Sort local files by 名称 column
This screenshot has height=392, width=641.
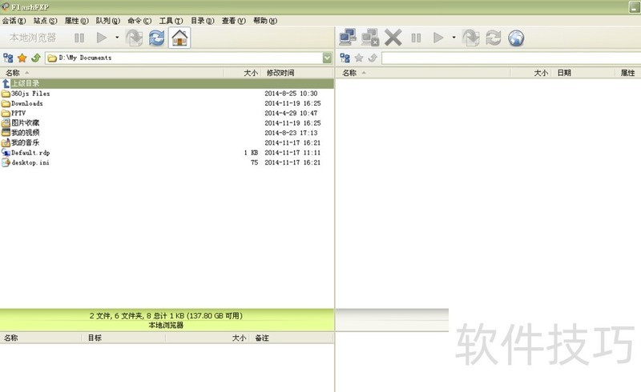click(111, 73)
